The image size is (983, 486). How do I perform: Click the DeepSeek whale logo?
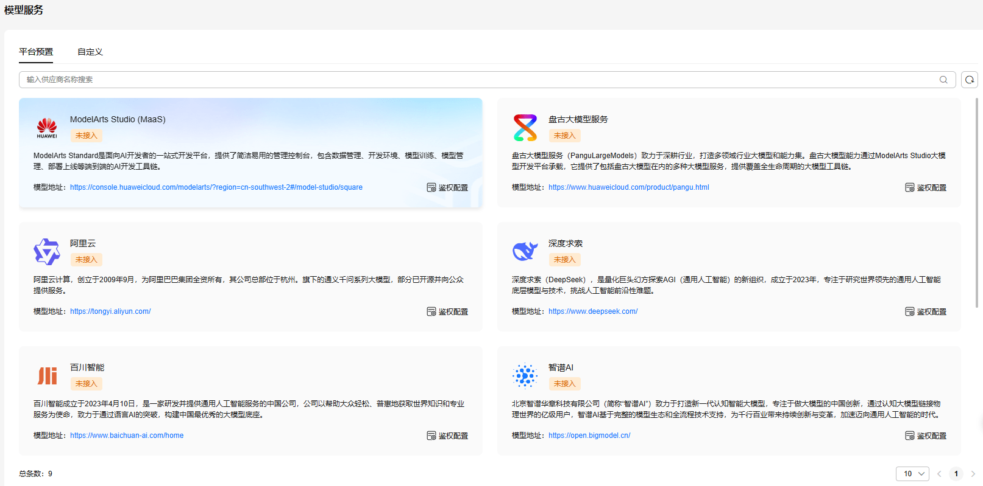point(525,251)
